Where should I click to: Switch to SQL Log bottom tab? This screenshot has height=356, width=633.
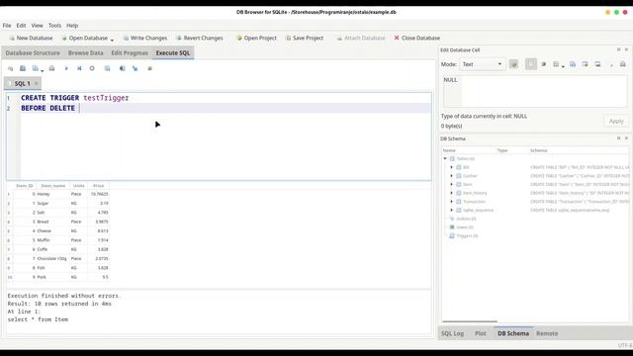coord(452,333)
